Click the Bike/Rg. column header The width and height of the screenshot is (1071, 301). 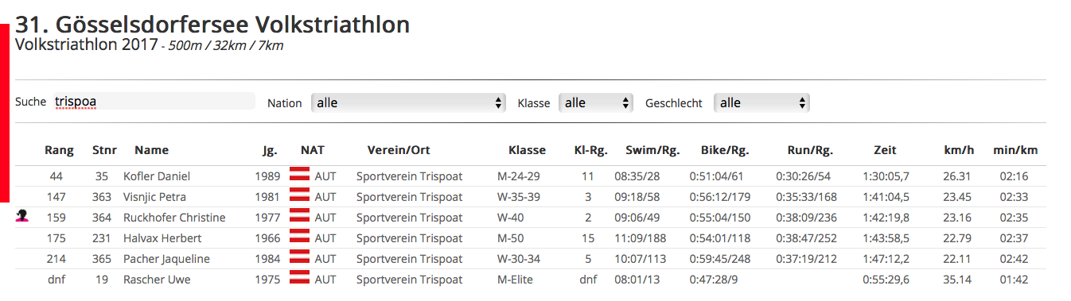[725, 149]
